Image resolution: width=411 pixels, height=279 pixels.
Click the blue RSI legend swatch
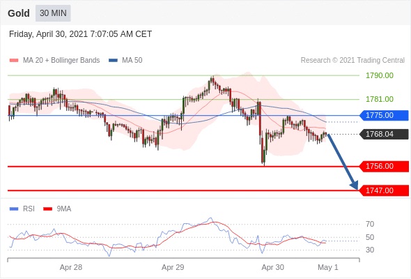coord(14,209)
